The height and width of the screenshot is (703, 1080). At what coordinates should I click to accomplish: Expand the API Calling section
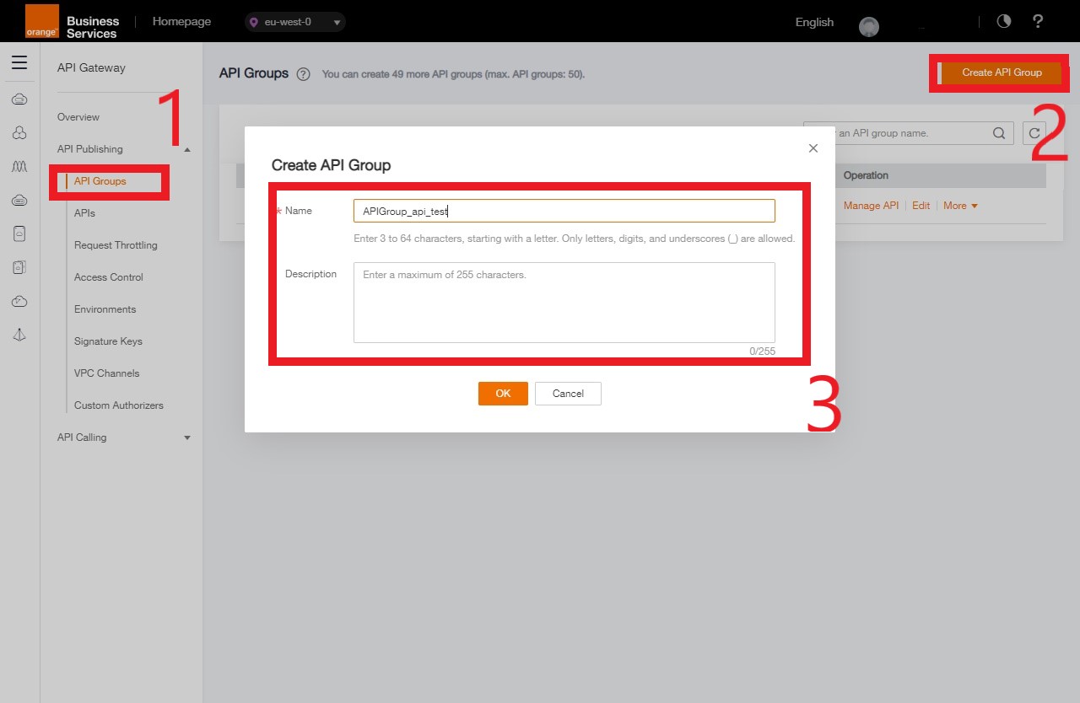pyautogui.click(x=187, y=438)
